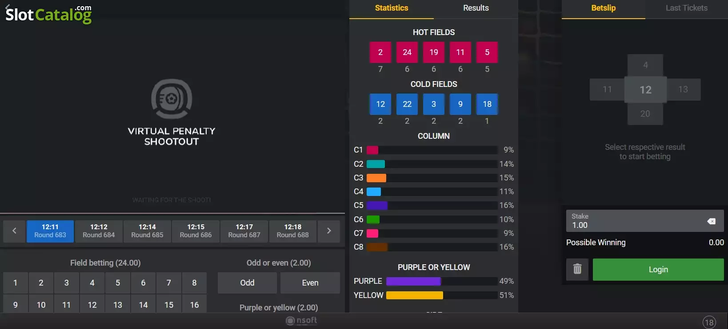Pick field number 7 in Field betting
This screenshot has width=728, height=329.
click(x=169, y=283)
